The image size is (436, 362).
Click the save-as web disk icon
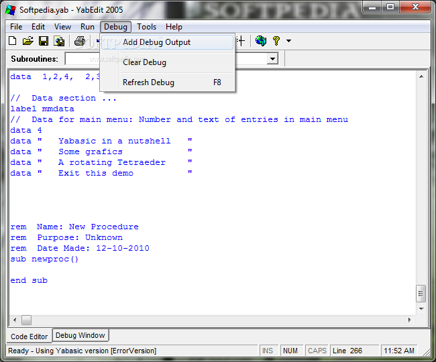tap(59, 41)
